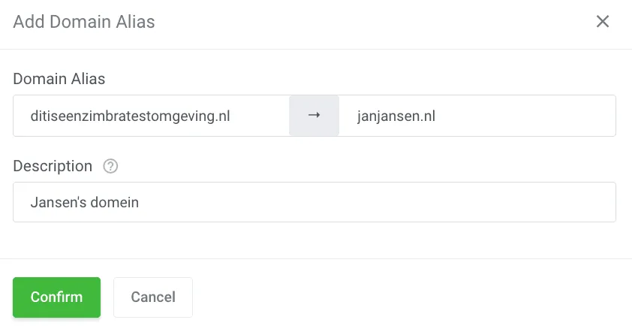
Task: Select the Description input containing Jansen's domein
Action: pos(314,202)
